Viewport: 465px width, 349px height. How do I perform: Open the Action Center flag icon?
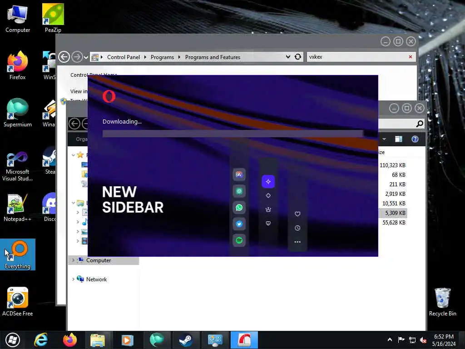coord(401,340)
